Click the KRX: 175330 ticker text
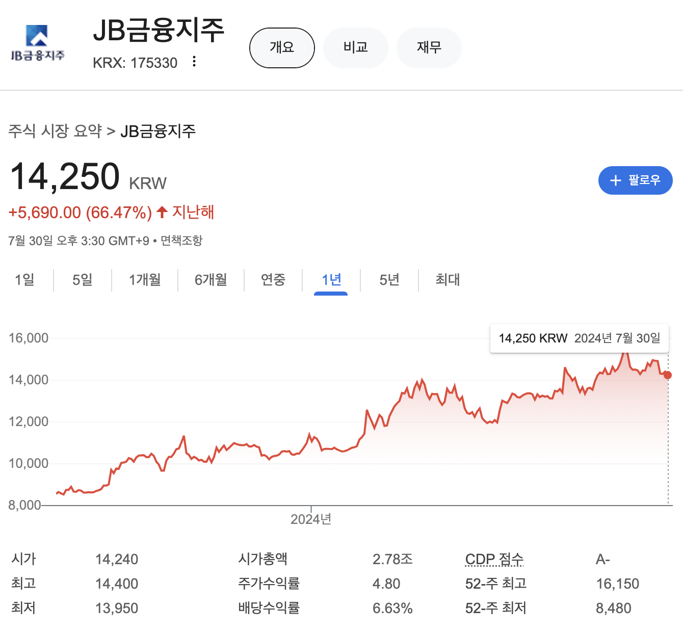The image size is (683, 634). [135, 63]
